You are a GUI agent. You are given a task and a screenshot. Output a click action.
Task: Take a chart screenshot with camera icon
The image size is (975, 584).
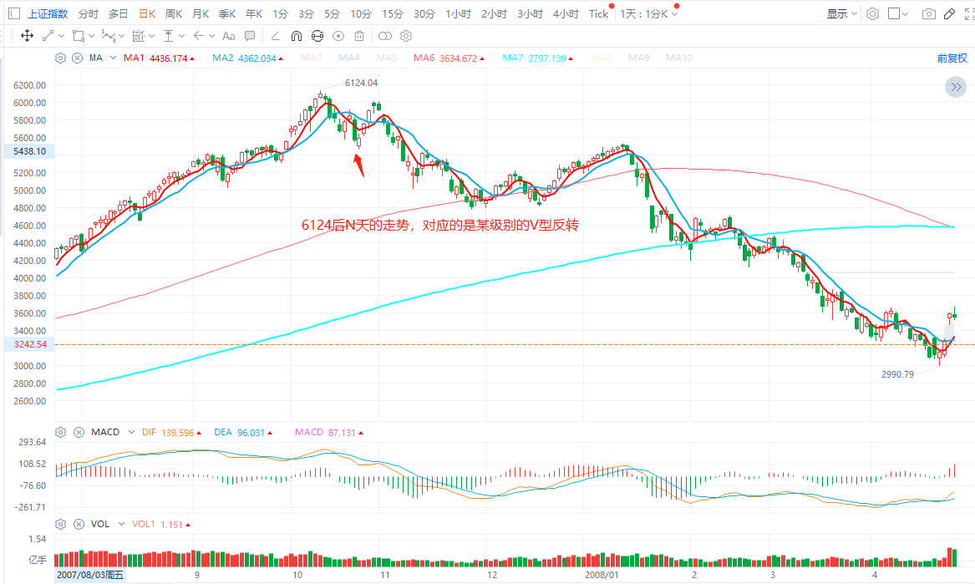pos(928,14)
